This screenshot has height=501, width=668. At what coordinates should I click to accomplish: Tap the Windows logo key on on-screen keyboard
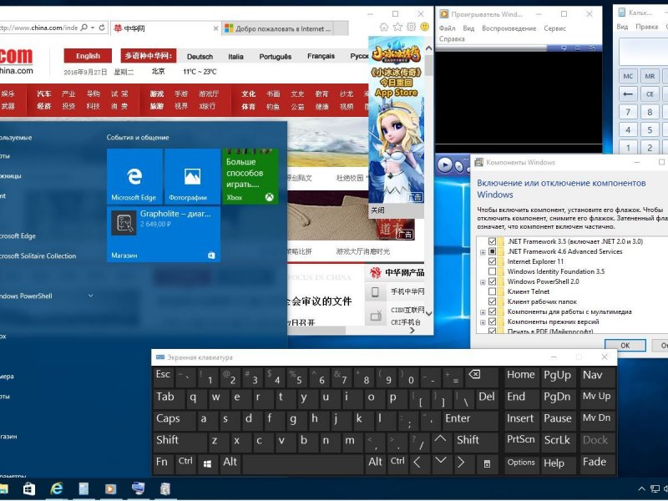point(207,463)
